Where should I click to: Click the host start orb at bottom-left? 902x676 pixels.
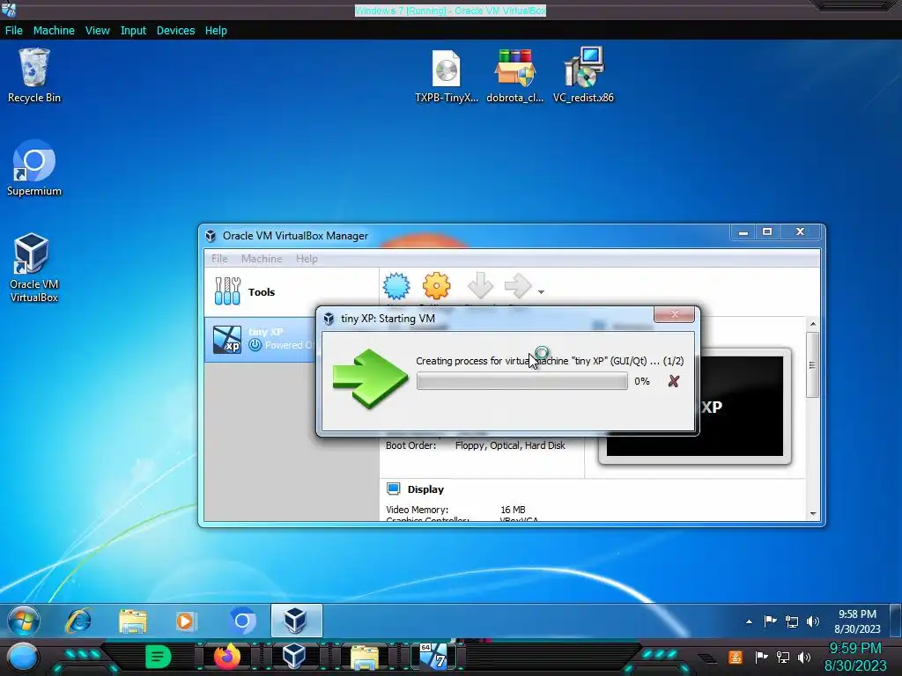coord(22,658)
